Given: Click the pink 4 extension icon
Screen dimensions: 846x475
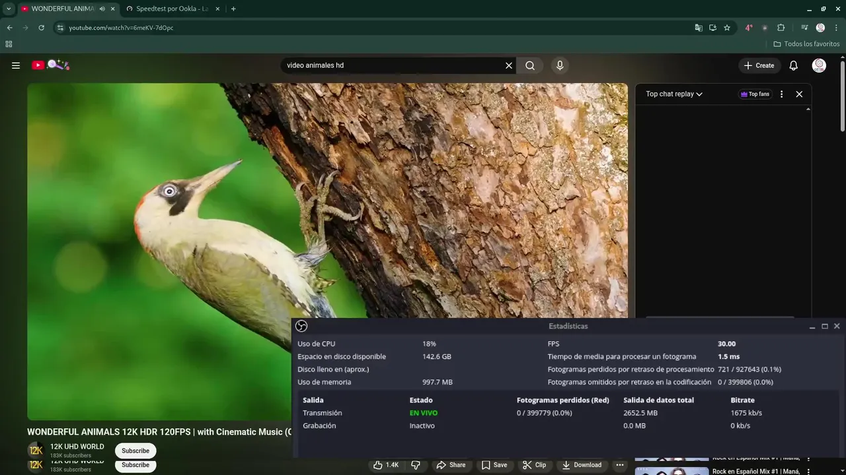Looking at the screenshot, I should pos(749,28).
